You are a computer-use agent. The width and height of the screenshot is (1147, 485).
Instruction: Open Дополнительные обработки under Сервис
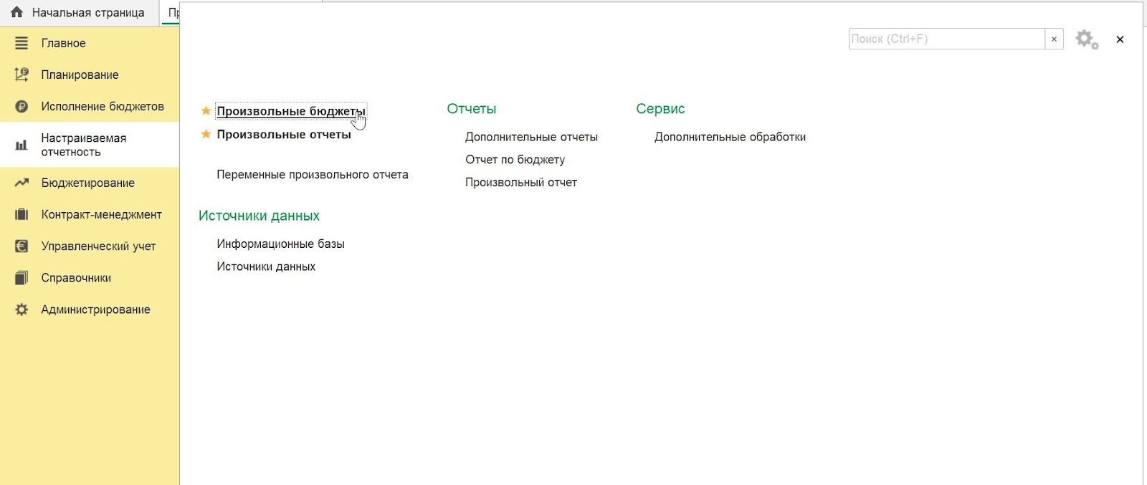click(730, 137)
